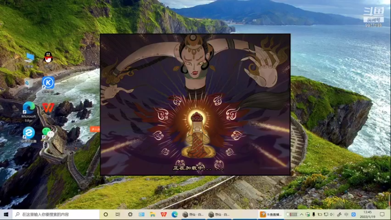Viewport: 391px width, 220px height.
Task: Open the notification center icon
Action: [x=382, y=214]
